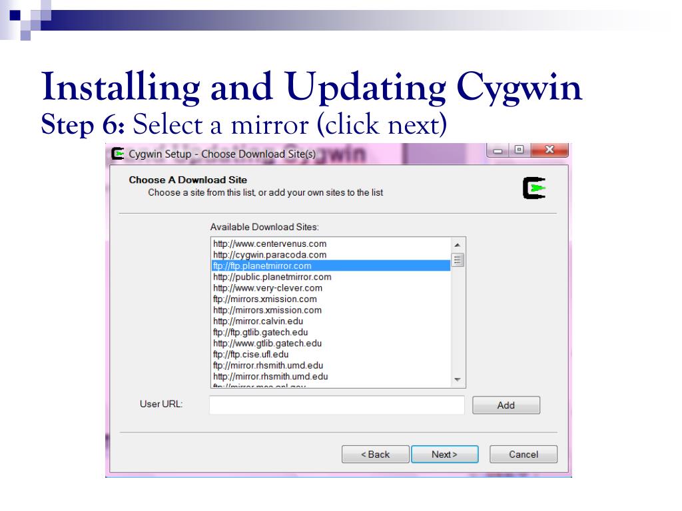Click the Next > button
The width and height of the screenshot is (682, 511).
pos(444,454)
